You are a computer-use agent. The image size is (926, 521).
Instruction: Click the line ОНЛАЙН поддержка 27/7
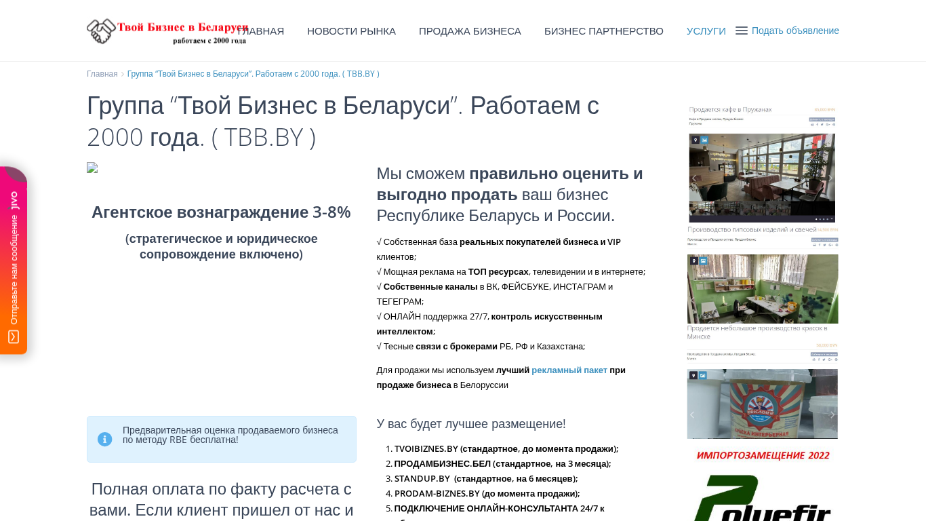tap(489, 324)
